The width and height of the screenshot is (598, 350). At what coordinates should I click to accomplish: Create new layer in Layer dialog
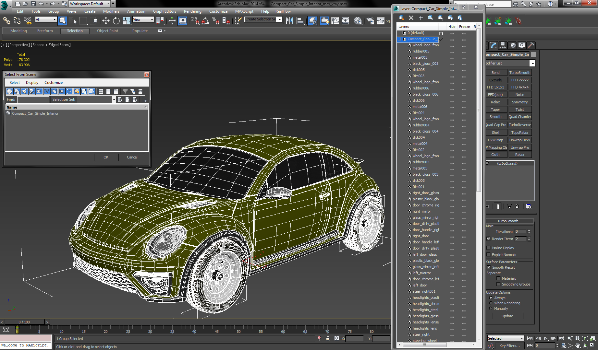coord(401,18)
